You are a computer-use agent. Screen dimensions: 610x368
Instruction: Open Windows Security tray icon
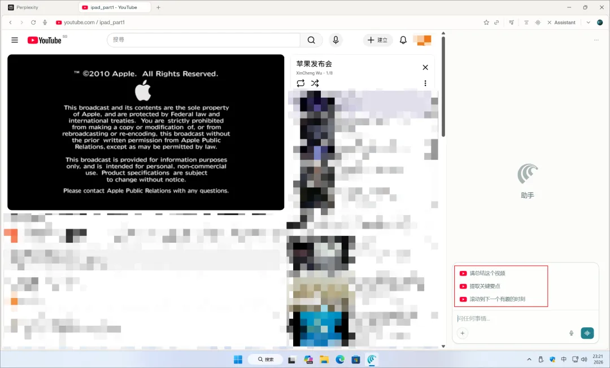pyautogui.click(x=552, y=360)
